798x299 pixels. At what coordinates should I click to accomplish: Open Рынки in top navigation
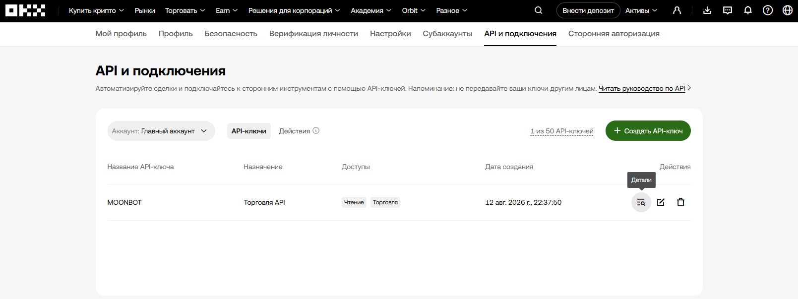145,10
